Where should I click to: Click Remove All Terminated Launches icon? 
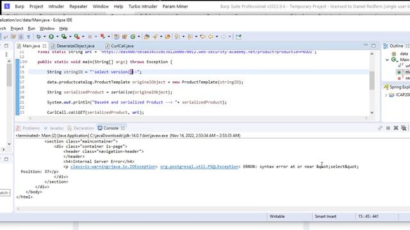tap(404, 128)
